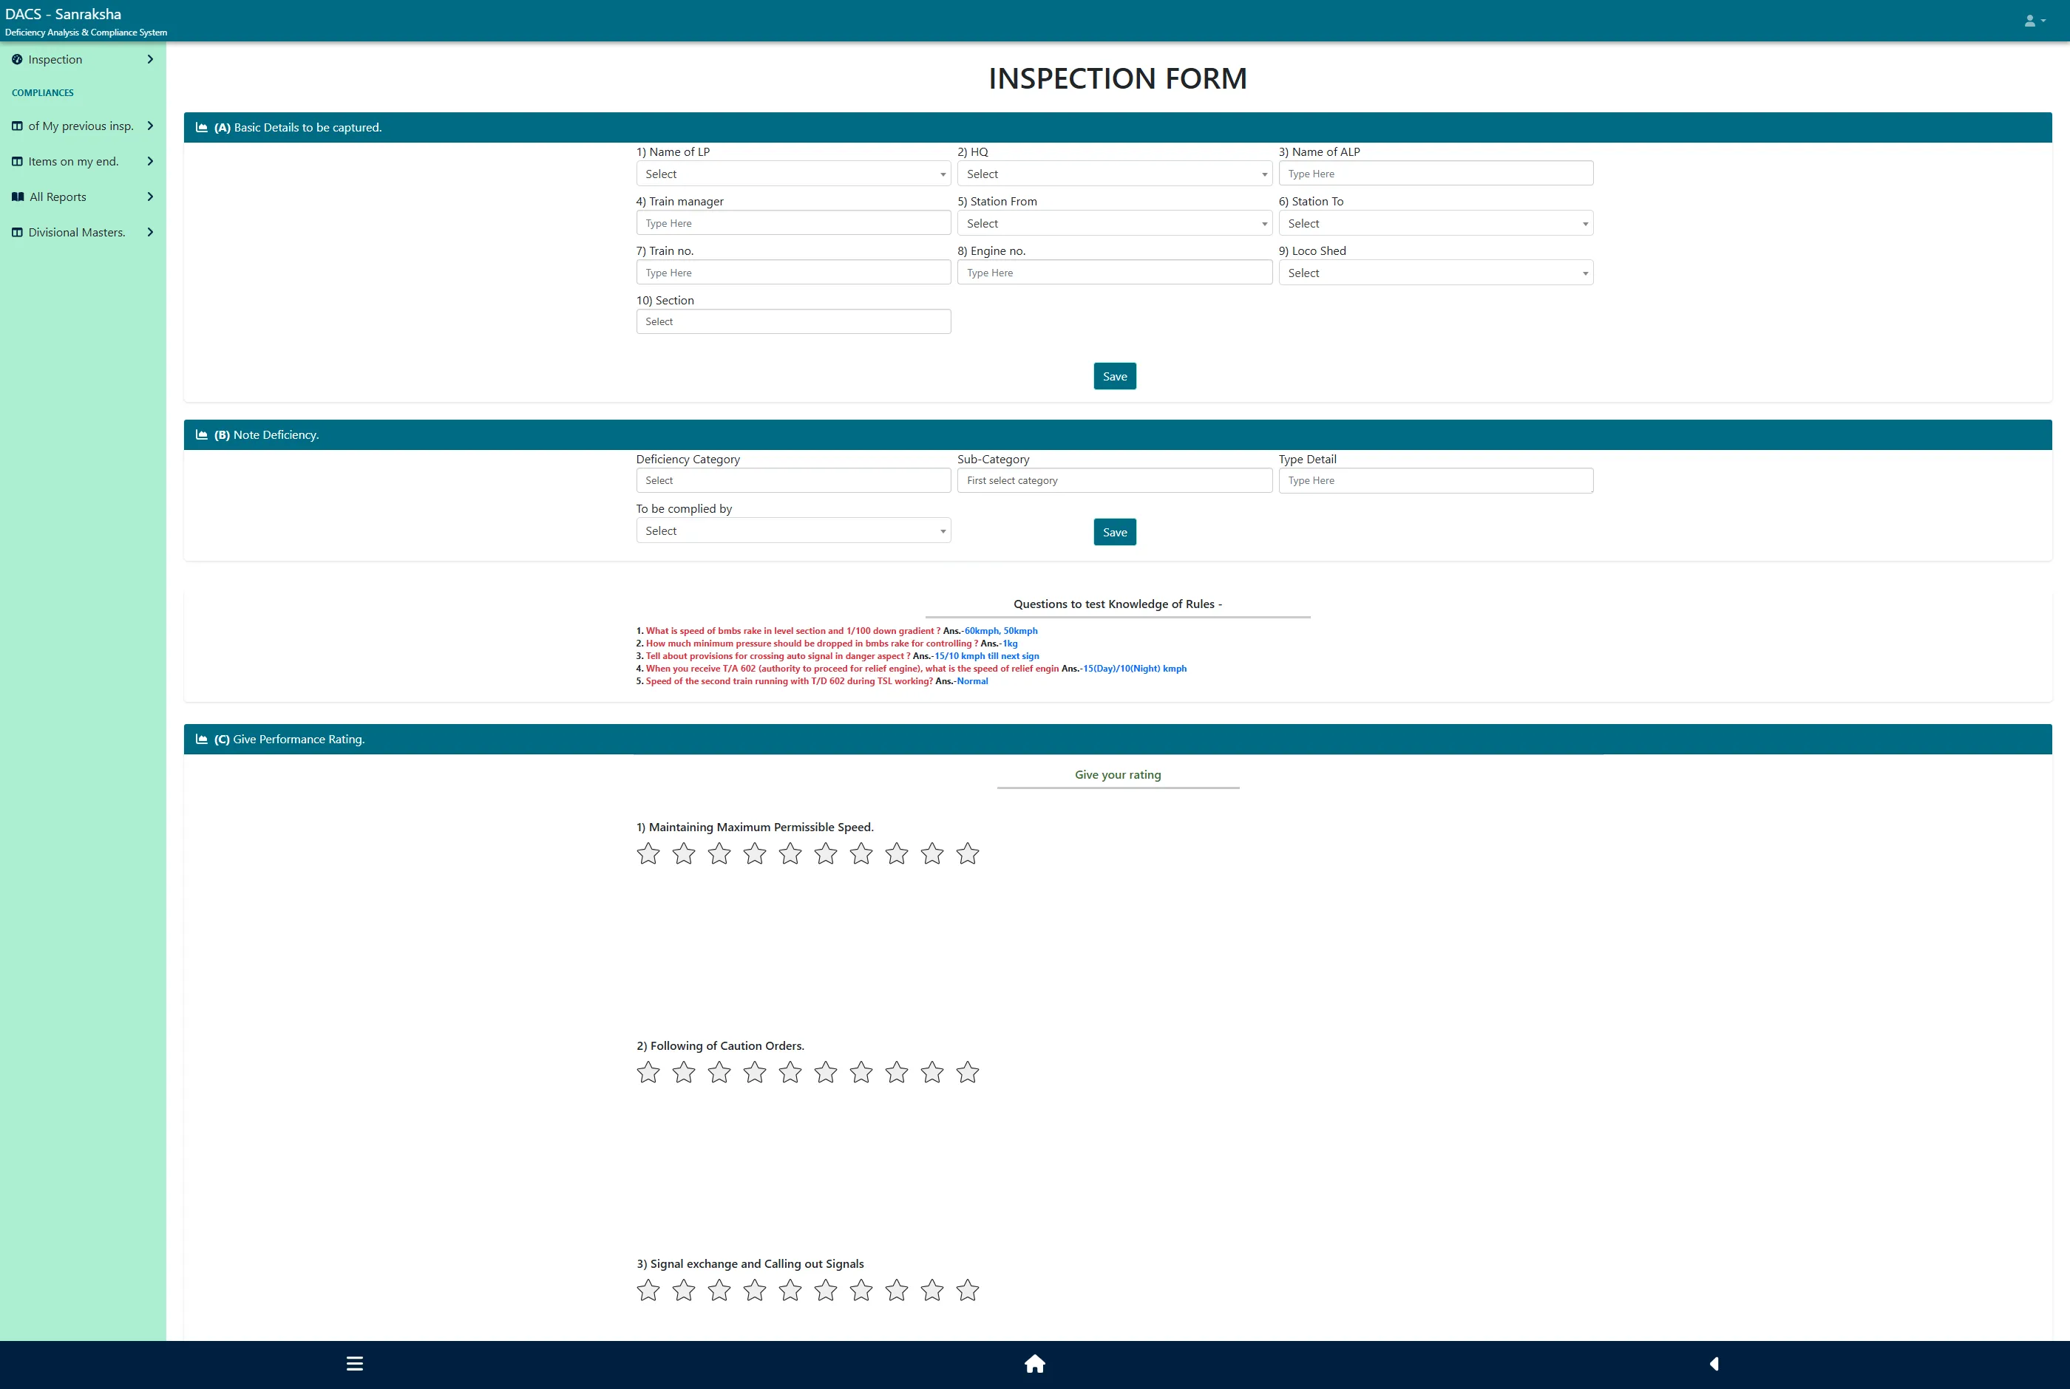The width and height of the screenshot is (2070, 1389).
Task: Expand the Inspection sidebar menu
Action: 82,59
